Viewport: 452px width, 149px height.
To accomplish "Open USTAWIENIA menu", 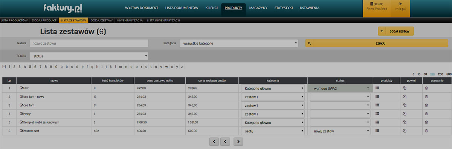I will tap(310, 8).
